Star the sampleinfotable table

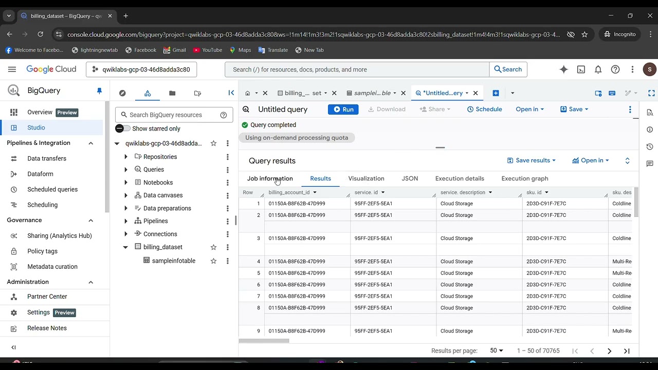click(x=213, y=261)
